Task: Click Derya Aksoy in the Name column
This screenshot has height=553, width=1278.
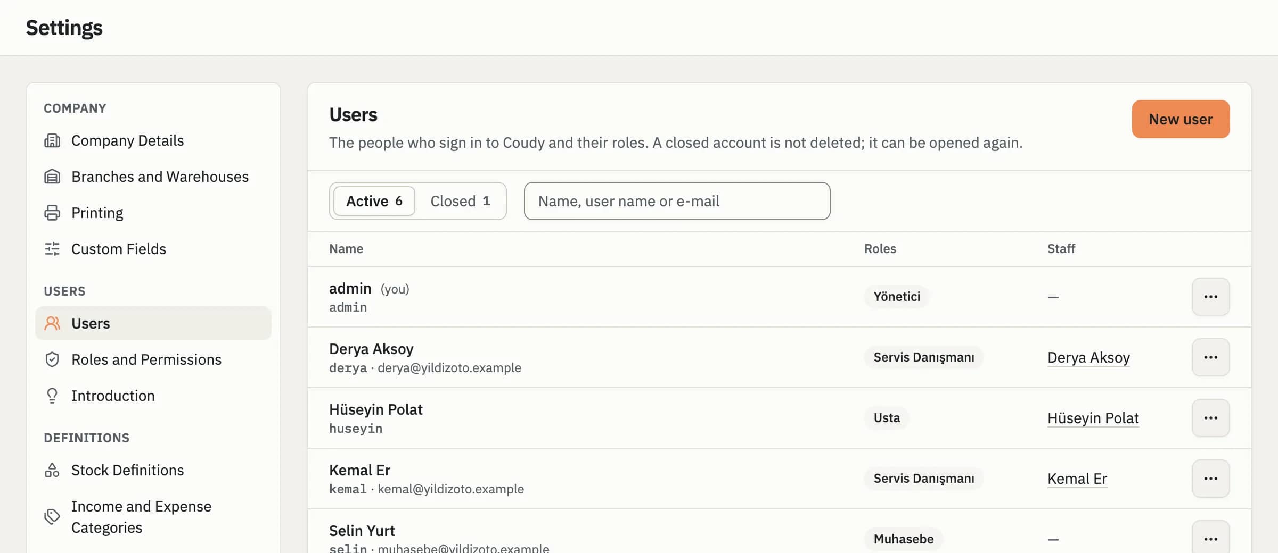Action: [x=371, y=349]
